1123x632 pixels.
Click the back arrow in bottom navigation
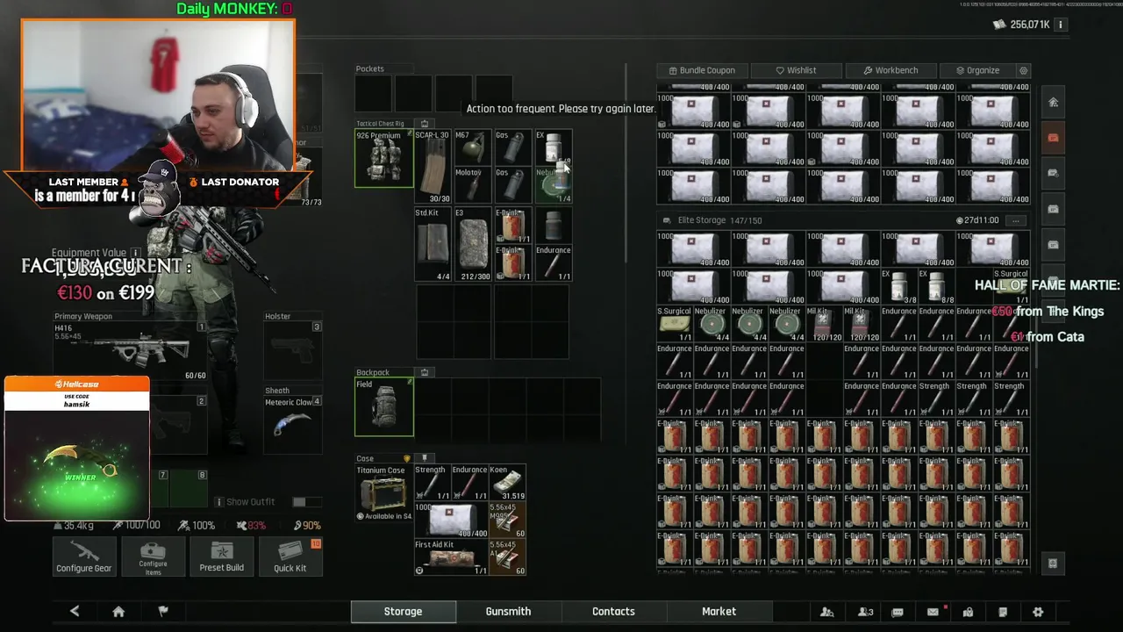[x=75, y=612]
